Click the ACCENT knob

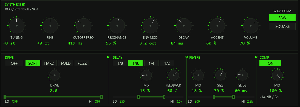[x=217, y=25]
